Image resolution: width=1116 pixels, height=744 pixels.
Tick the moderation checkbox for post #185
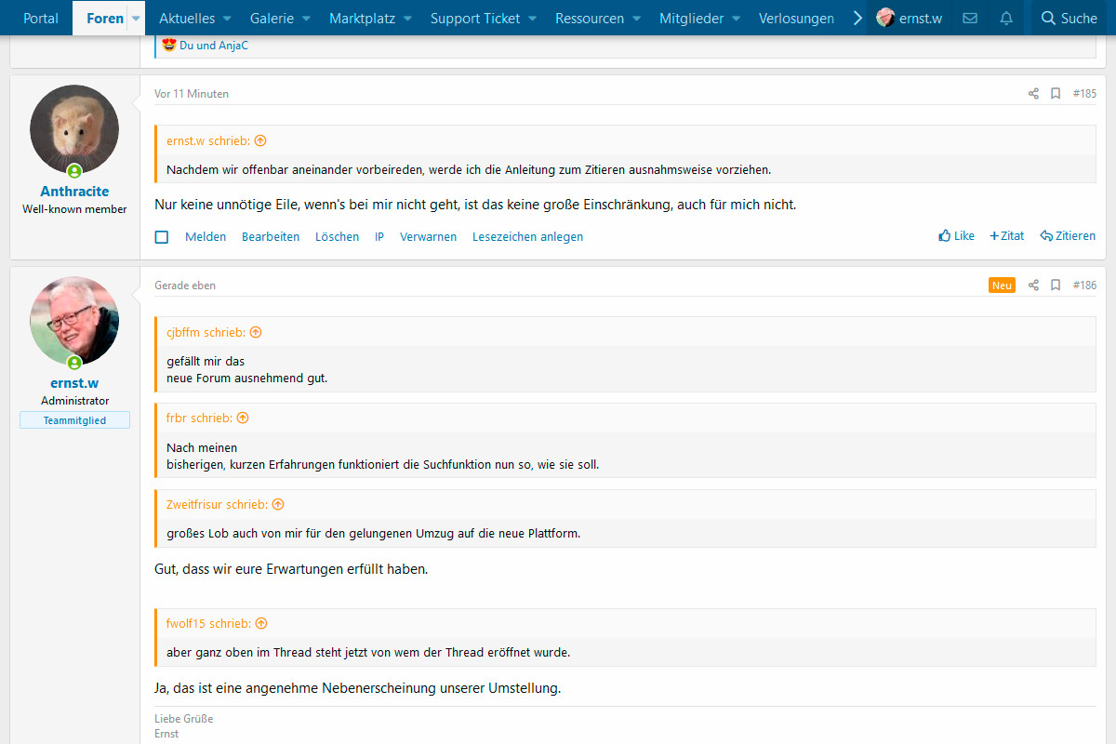(x=162, y=237)
